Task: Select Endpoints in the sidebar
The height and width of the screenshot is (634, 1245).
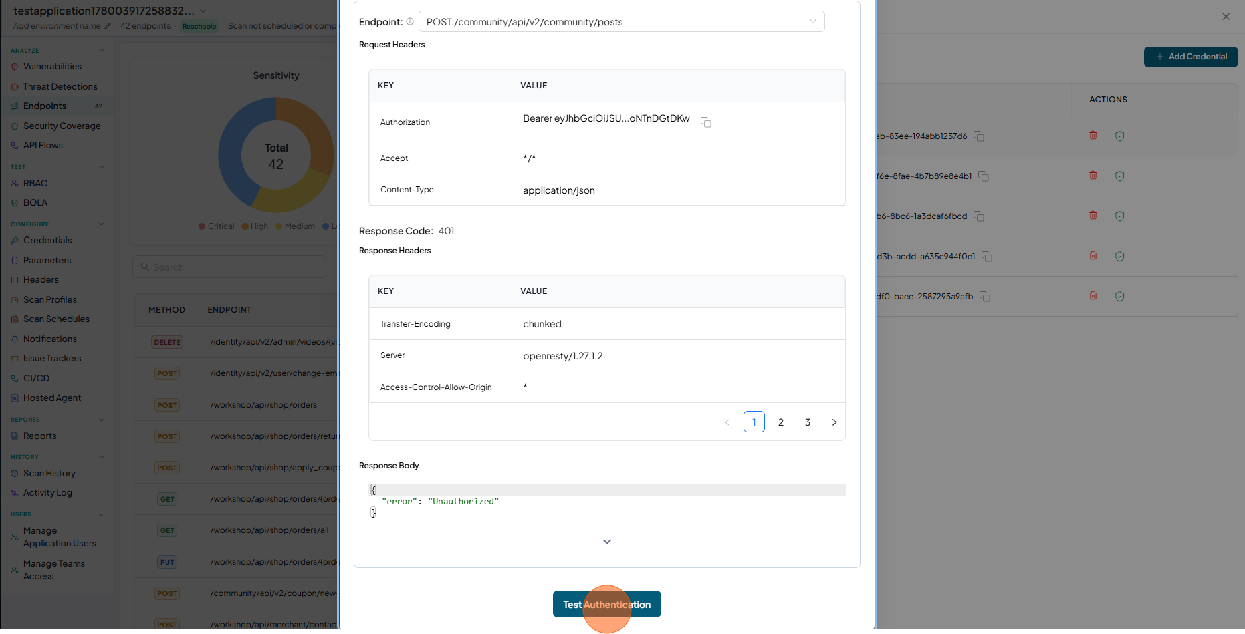Action: pos(45,106)
